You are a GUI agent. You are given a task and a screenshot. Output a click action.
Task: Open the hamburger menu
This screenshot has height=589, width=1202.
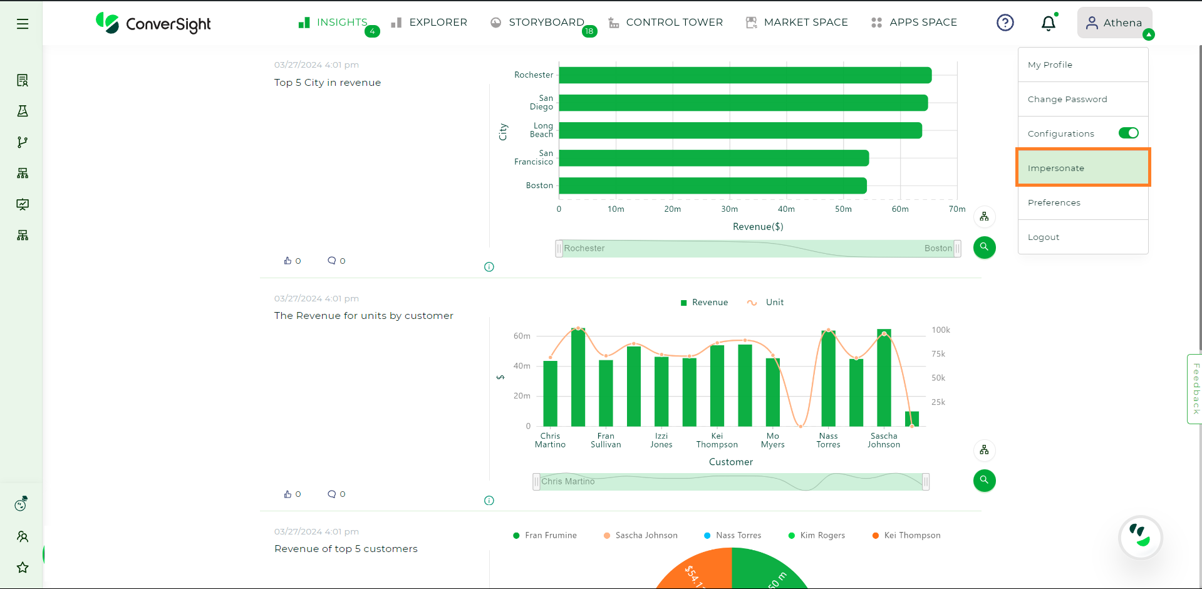(x=23, y=24)
